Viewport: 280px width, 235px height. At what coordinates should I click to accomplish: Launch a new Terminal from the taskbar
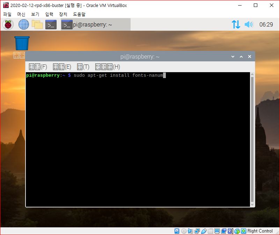(x=51, y=24)
